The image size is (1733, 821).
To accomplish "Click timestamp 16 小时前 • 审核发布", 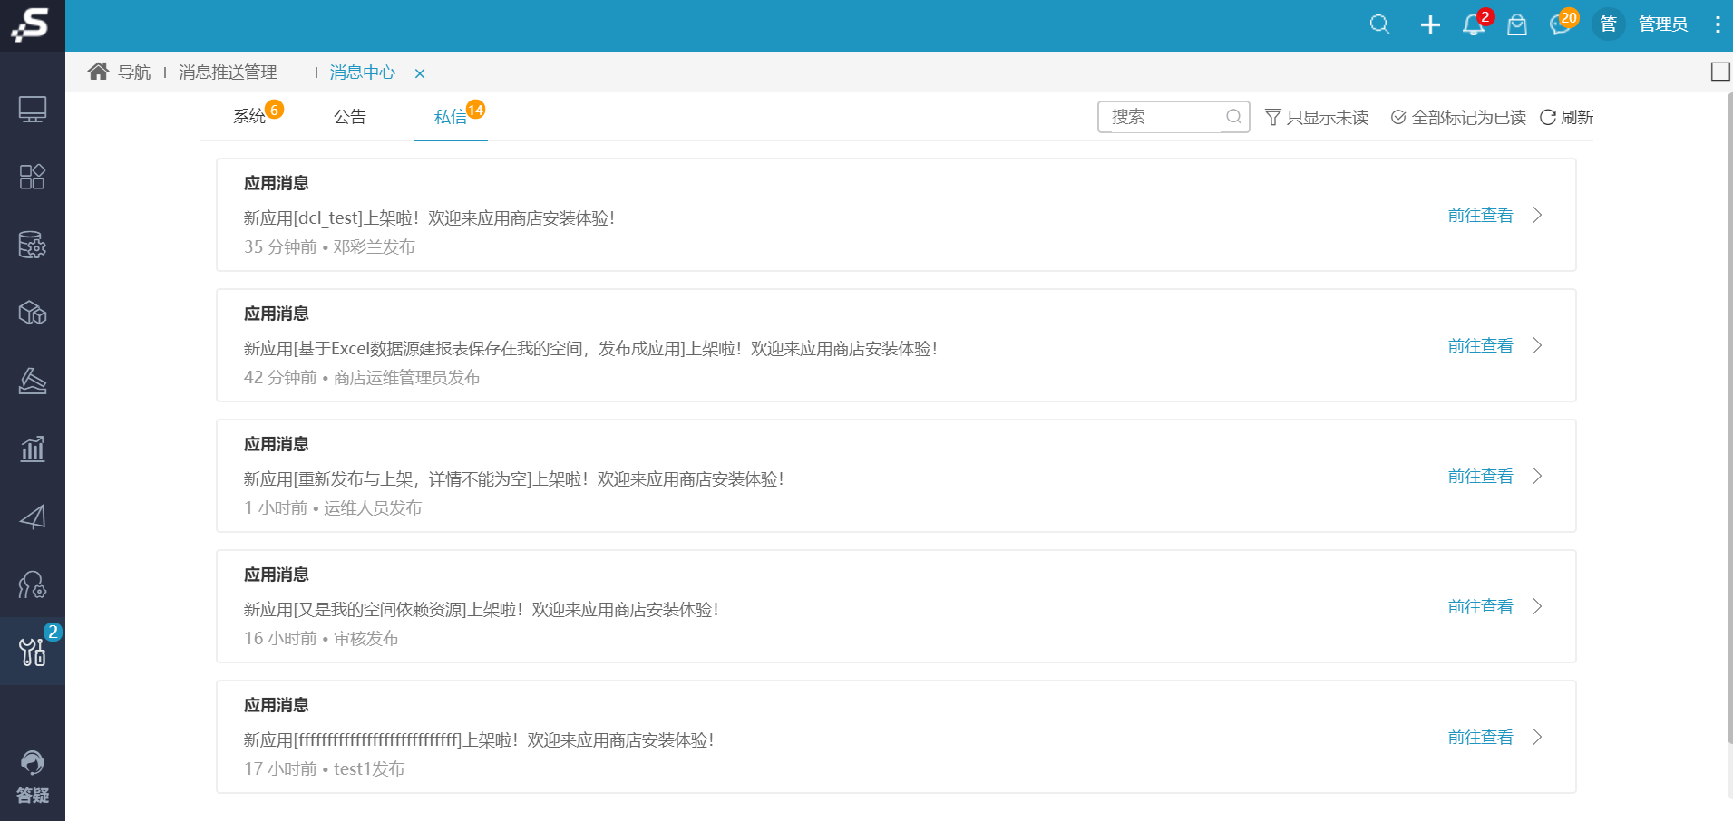I will click(321, 639).
